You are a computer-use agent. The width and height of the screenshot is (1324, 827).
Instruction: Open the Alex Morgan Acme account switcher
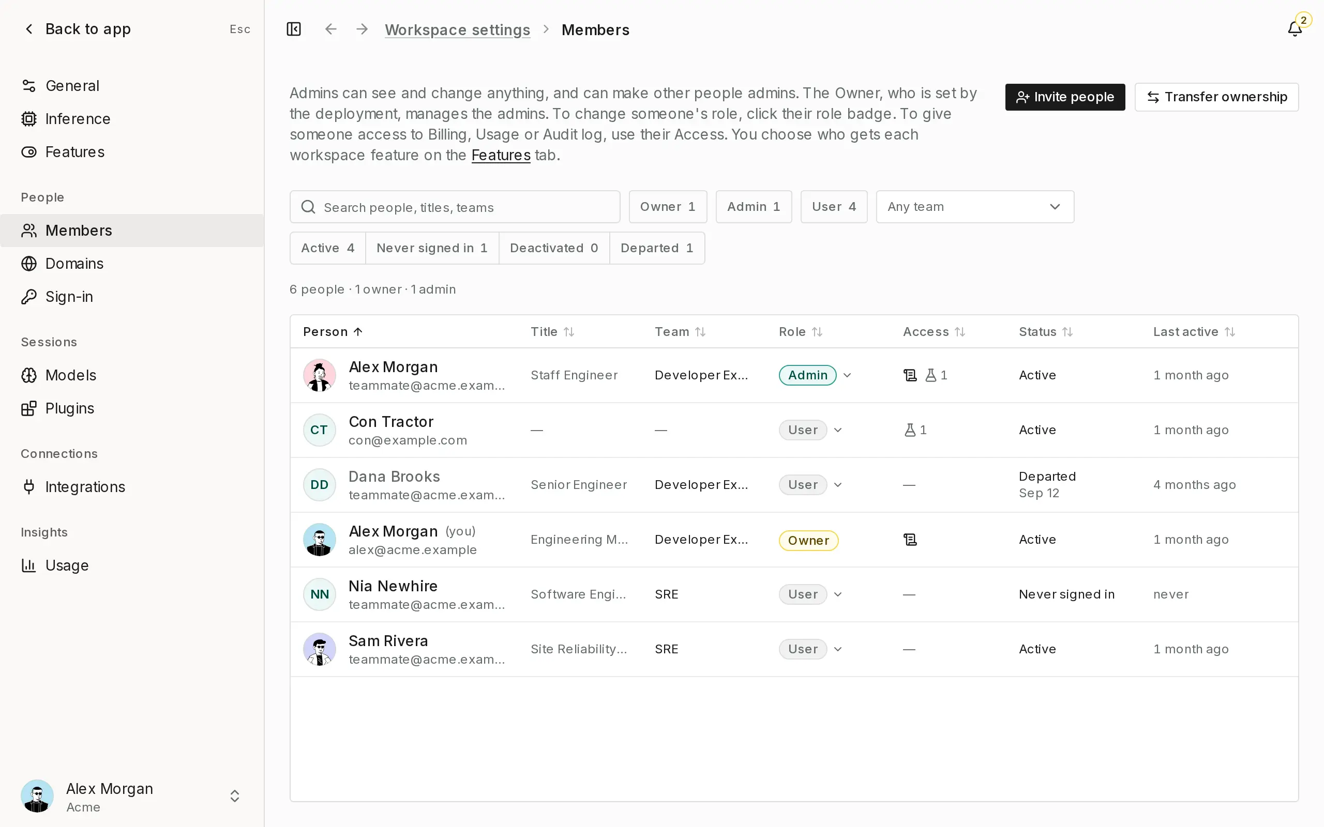click(132, 797)
